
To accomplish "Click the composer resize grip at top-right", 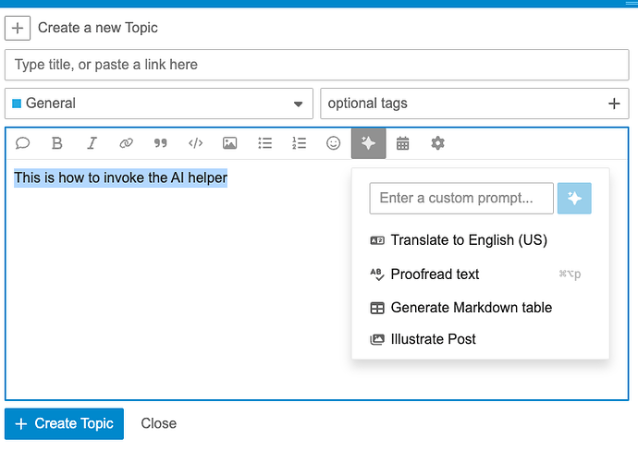I will 632,4.
